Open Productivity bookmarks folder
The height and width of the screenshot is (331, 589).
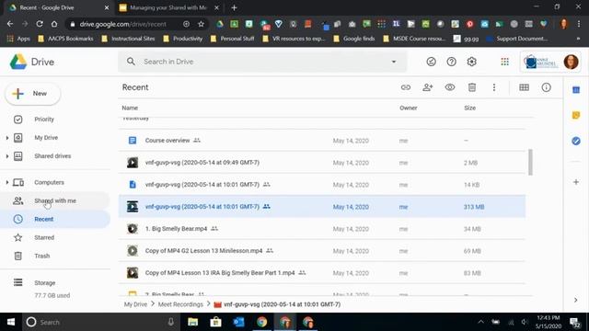183,39
